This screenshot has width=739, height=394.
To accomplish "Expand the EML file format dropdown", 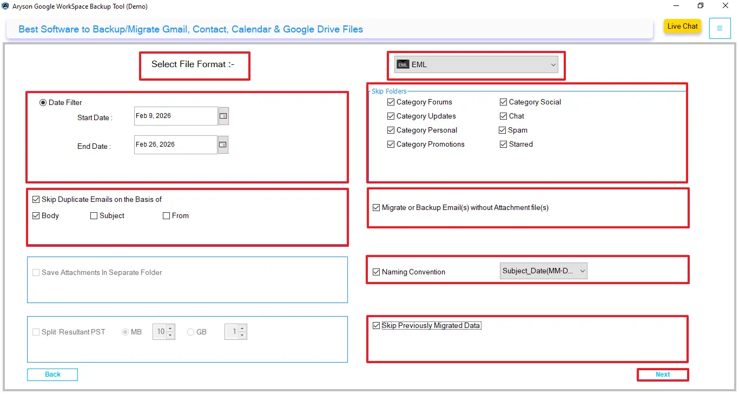I will point(553,65).
